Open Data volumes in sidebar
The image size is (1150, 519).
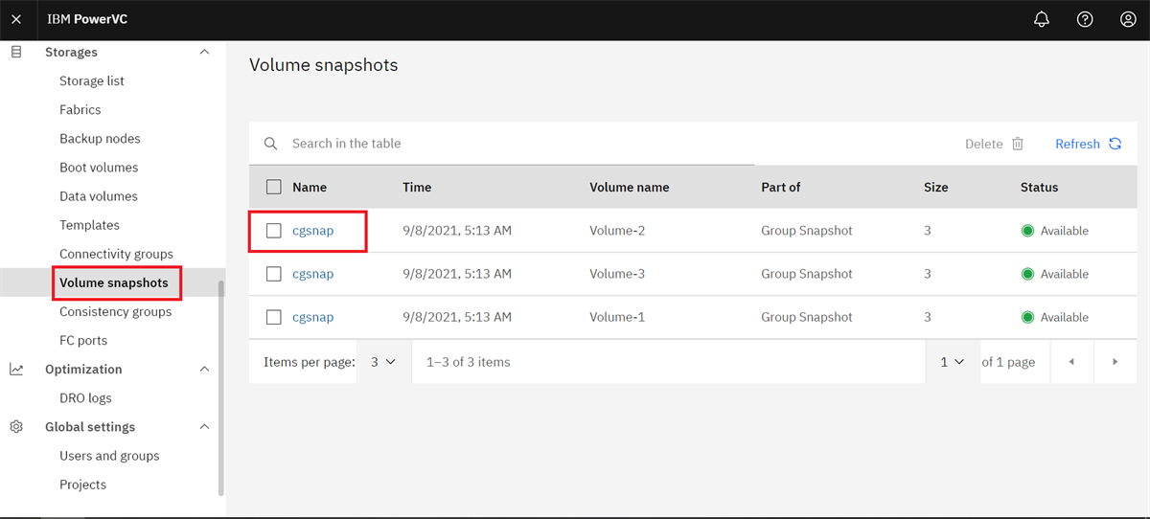click(x=99, y=196)
